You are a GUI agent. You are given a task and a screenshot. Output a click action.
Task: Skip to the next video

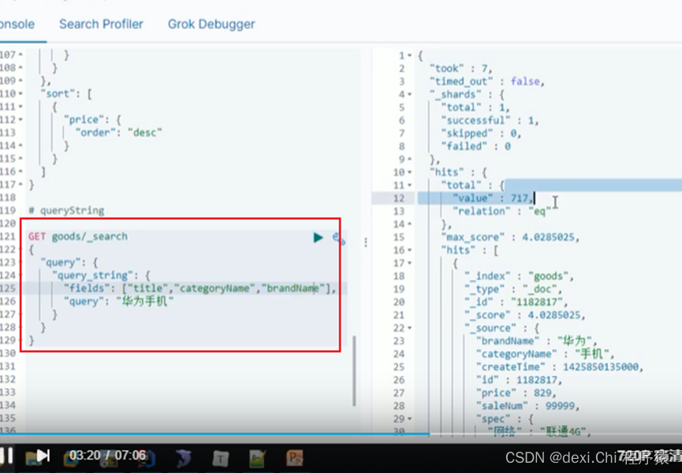click(43, 456)
